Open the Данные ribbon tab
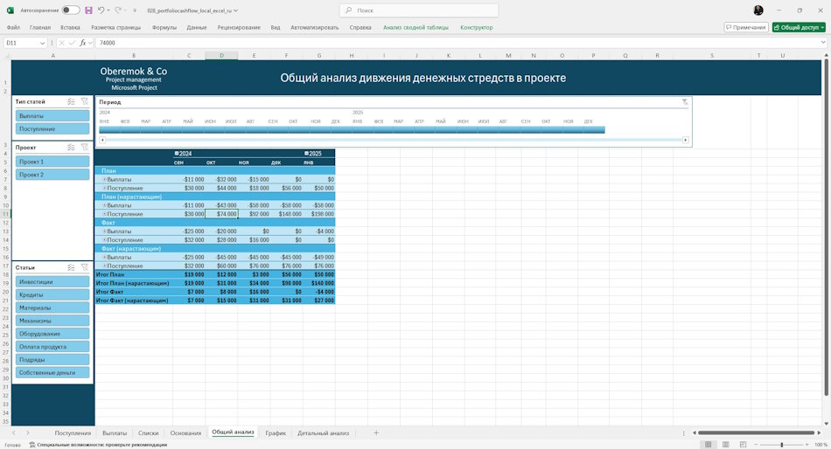 click(197, 27)
